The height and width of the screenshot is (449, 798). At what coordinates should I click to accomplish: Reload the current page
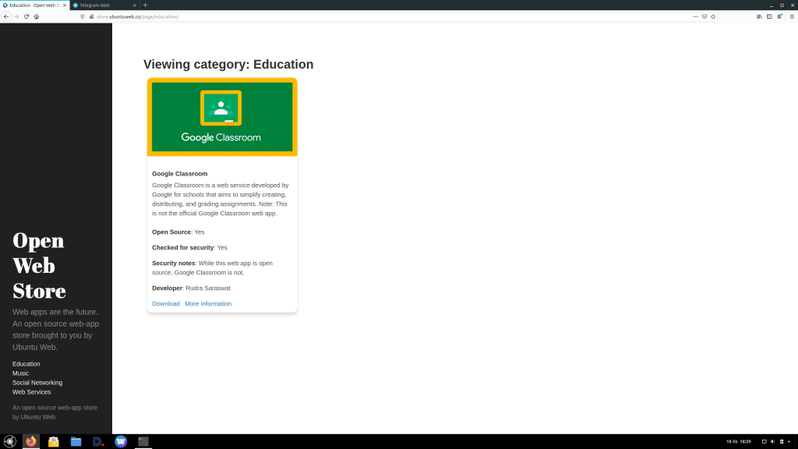26,16
